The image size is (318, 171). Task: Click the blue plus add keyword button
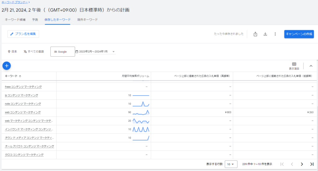pos(7,66)
